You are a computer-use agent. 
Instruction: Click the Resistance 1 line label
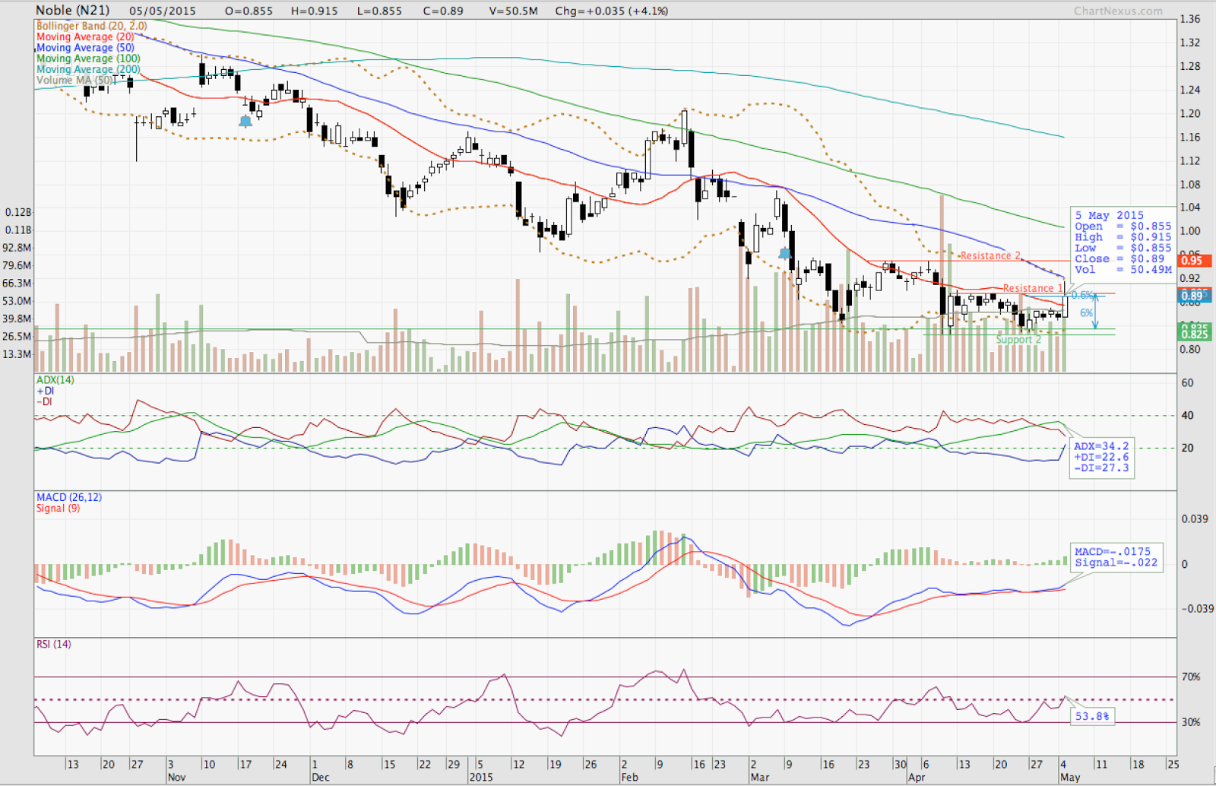pos(1033,288)
